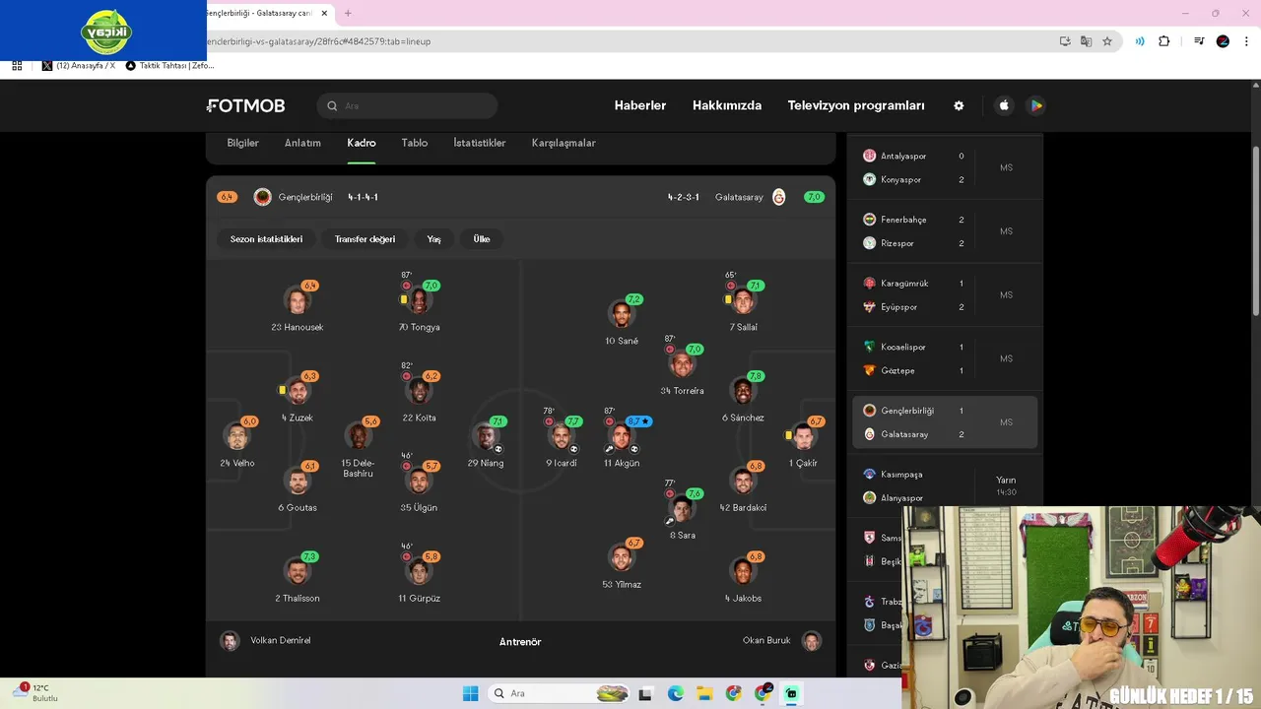The image size is (1261, 709).
Task: Open Sané's player portrait
Action: click(x=621, y=314)
